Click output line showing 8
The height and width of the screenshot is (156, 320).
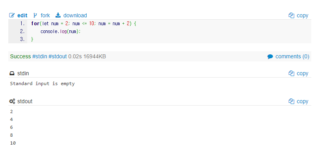click(11, 135)
